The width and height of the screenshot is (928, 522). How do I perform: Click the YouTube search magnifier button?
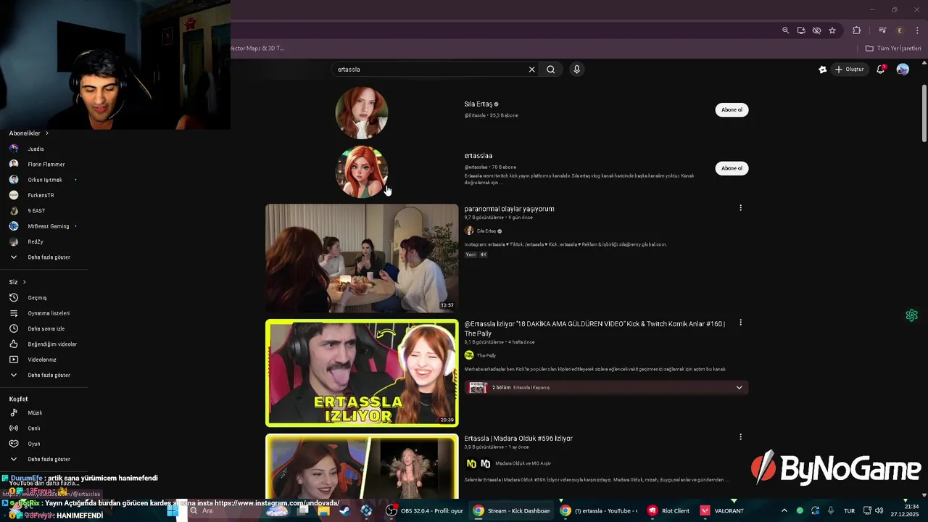pos(551,70)
